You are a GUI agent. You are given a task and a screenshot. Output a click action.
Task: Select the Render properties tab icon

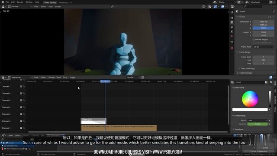[x=232, y=18]
